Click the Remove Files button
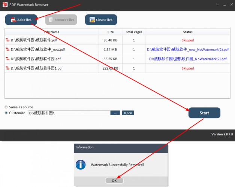Image resolution: width=235 pixels, height=187 pixels. click(x=61, y=20)
